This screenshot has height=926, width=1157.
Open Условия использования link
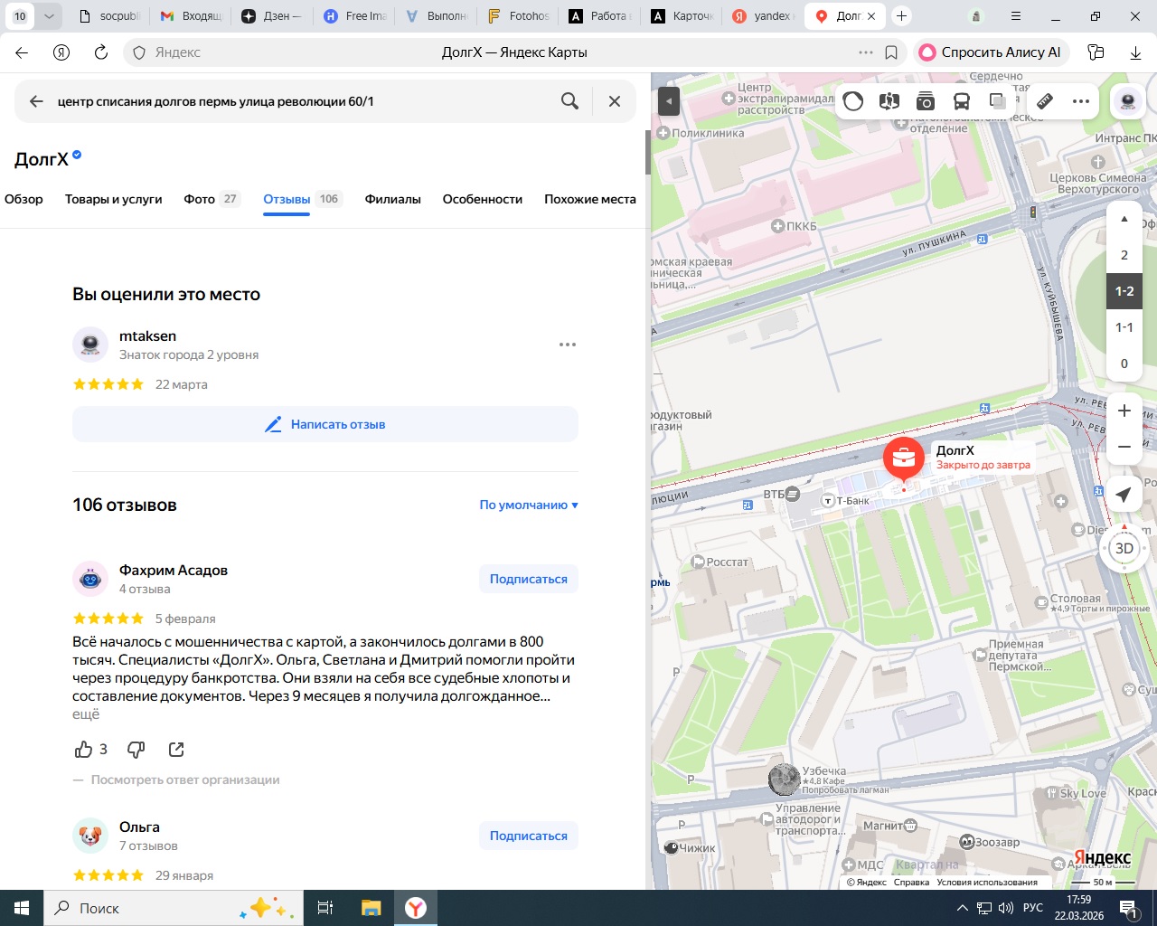(x=987, y=882)
